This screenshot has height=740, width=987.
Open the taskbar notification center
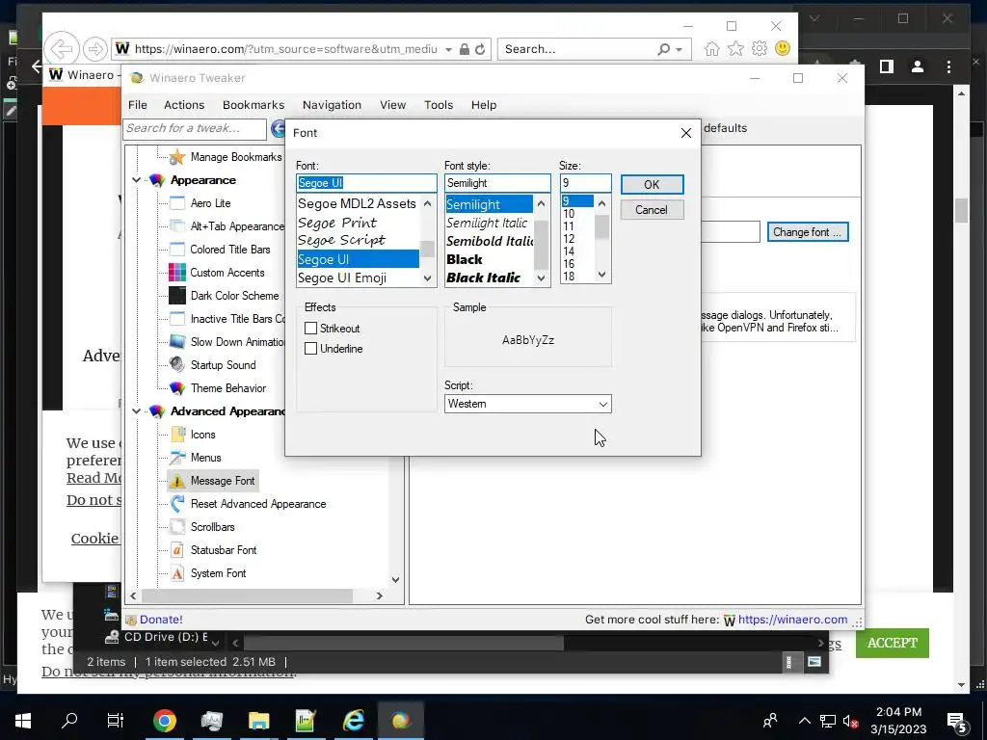coord(957,721)
